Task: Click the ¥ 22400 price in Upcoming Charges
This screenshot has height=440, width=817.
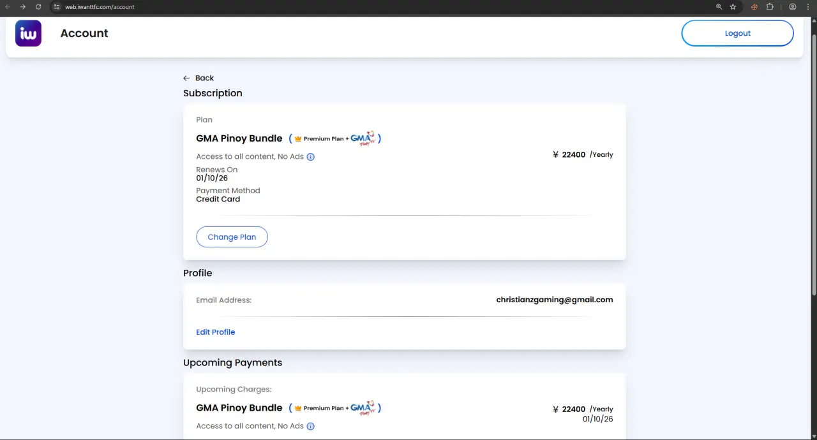Action: pyautogui.click(x=569, y=409)
